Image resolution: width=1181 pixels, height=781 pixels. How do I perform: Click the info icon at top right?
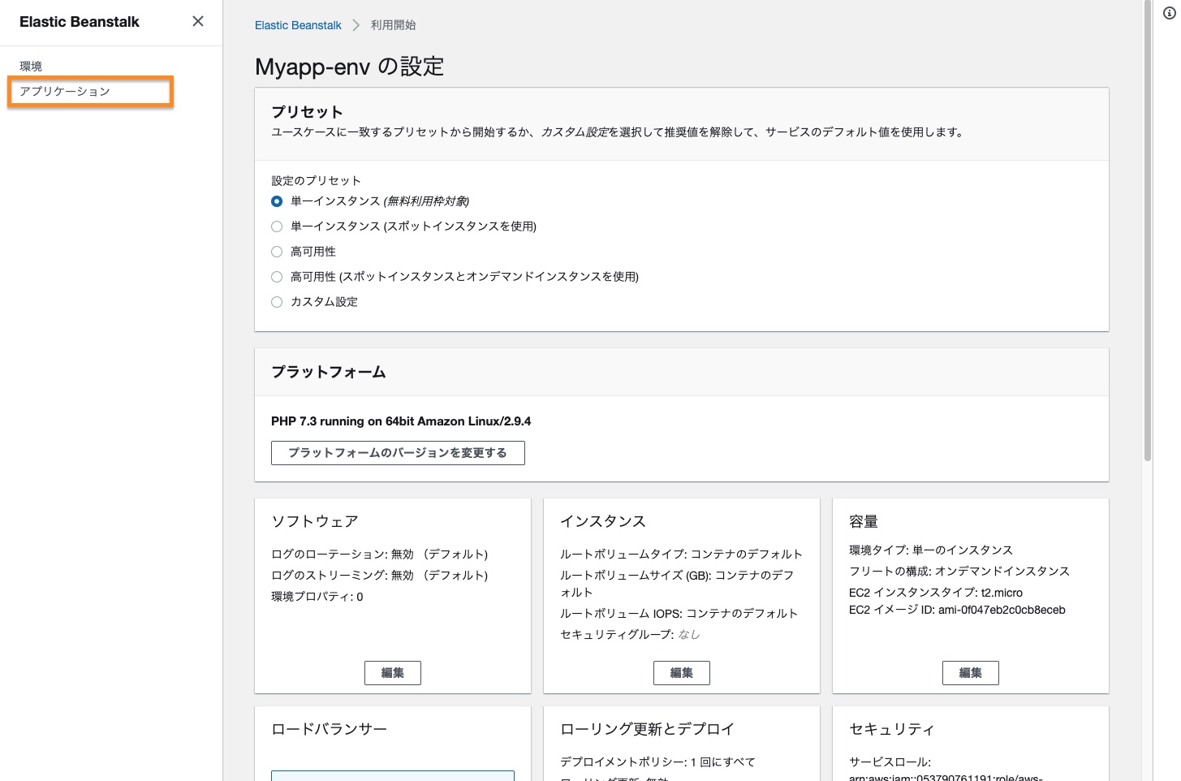[1169, 13]
